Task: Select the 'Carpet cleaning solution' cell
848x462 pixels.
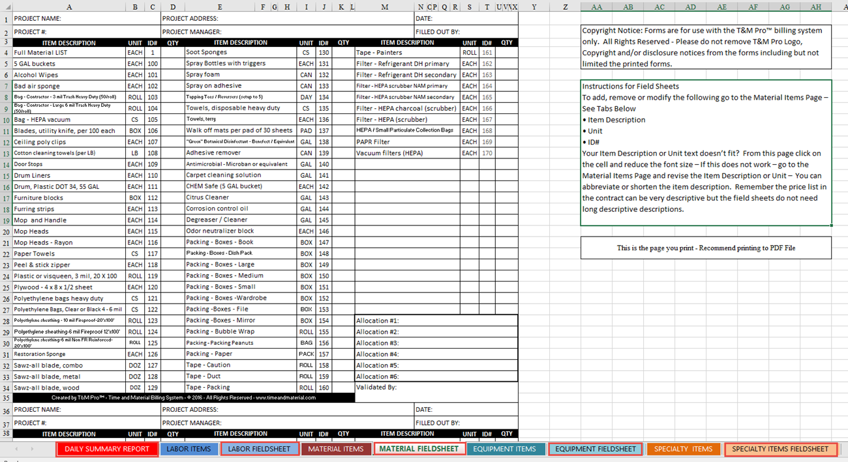Action: (241, 175)
